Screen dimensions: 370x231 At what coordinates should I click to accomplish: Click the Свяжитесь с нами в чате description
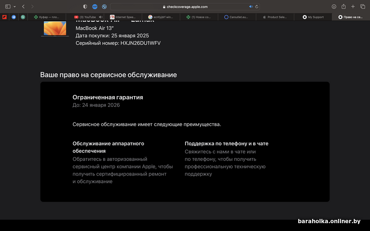click(x=225, y=163)
